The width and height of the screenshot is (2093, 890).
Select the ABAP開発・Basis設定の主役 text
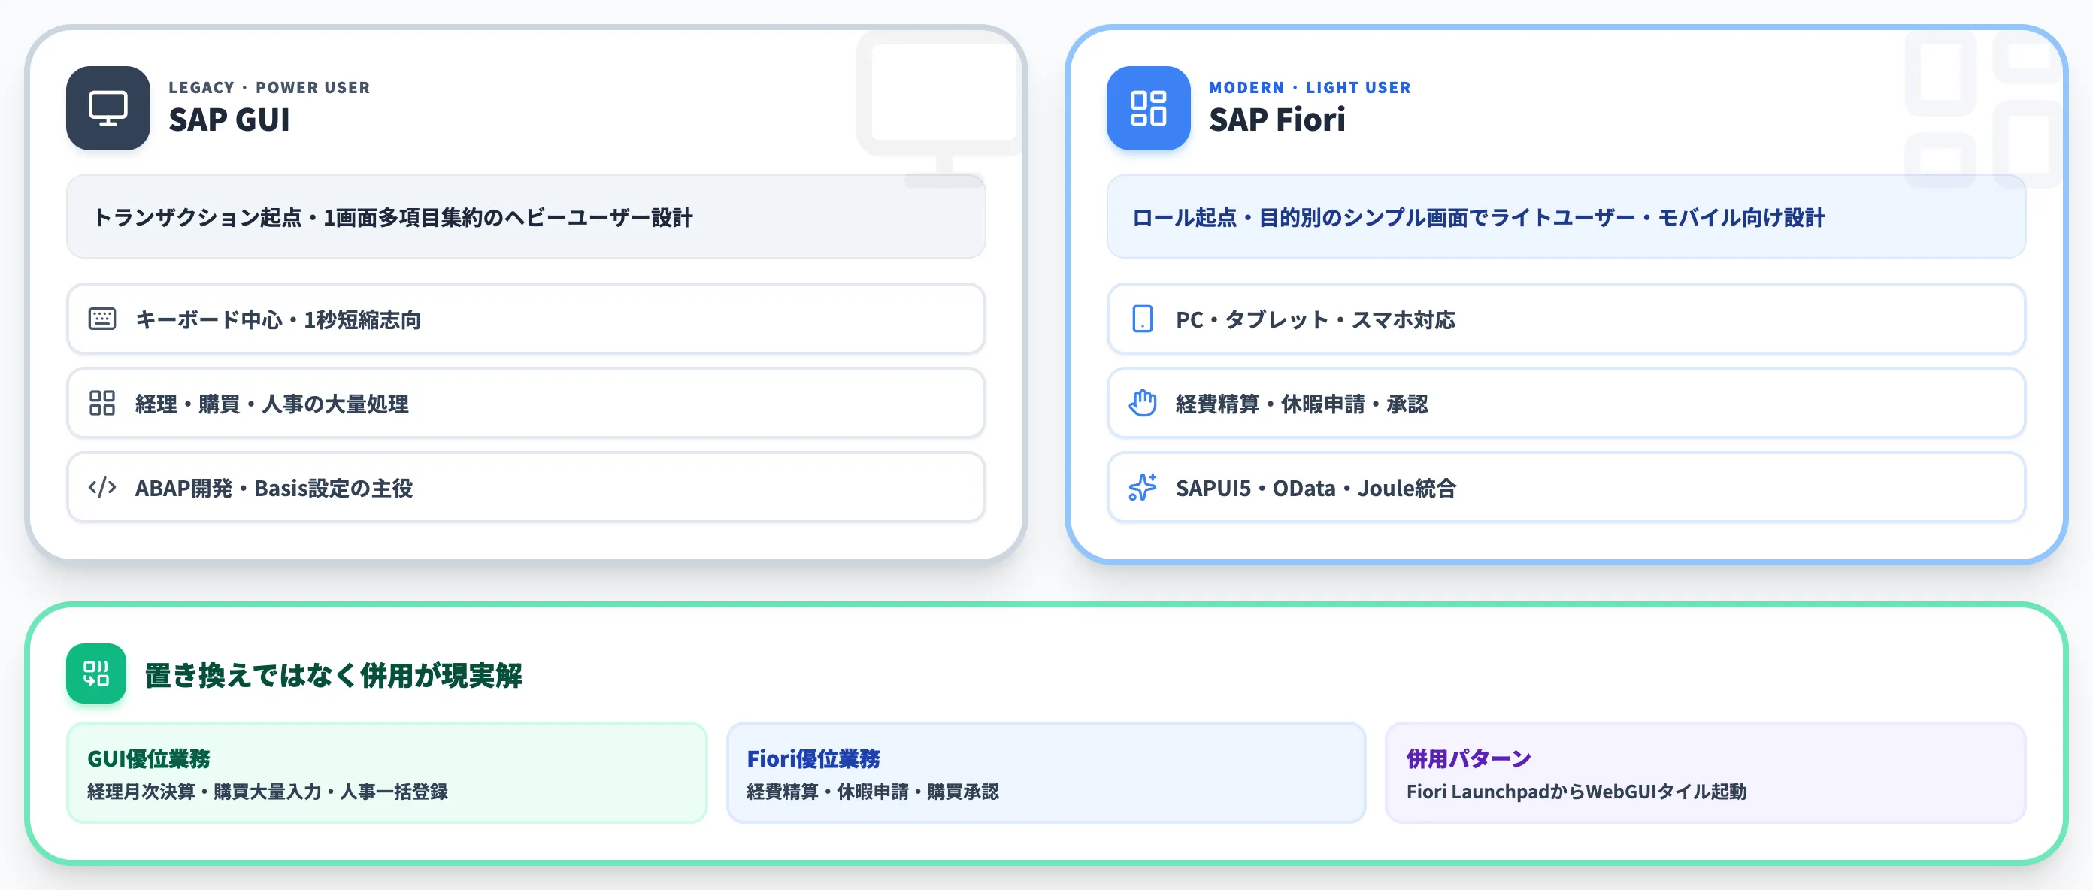pos(274,488)
